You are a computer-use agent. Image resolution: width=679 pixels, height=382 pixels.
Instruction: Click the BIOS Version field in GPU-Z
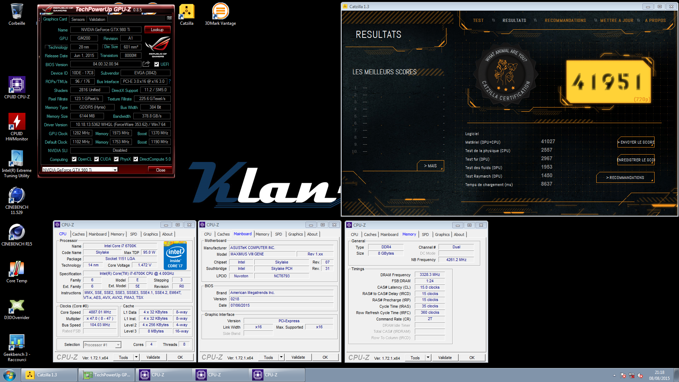[106, 64]
